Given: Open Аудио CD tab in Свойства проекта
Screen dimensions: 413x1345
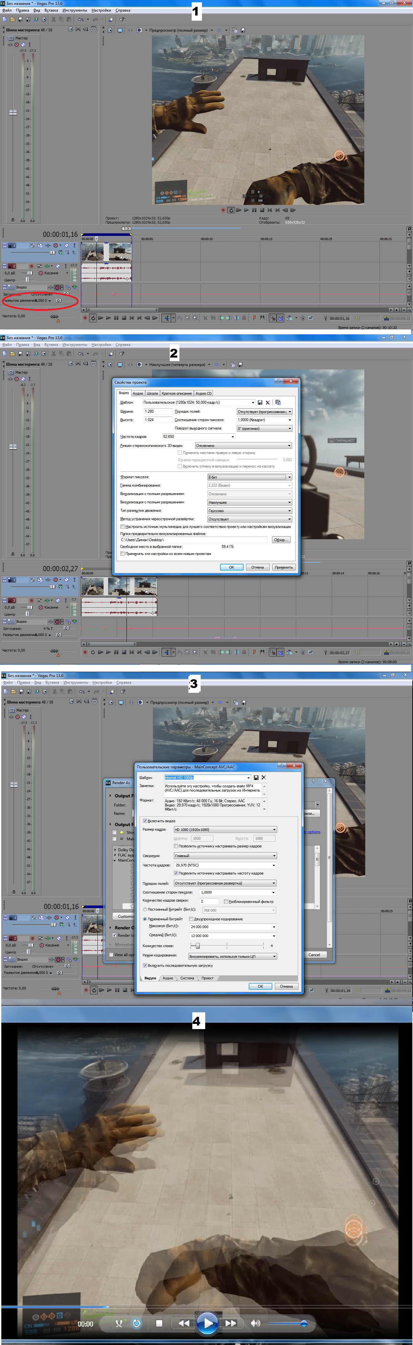Looking at the screenshot, I should (204, 393).
